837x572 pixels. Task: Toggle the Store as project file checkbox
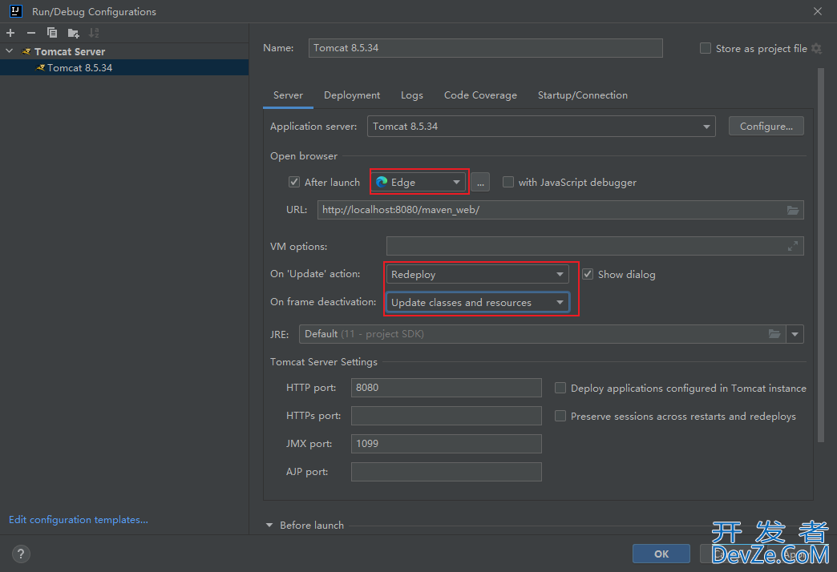pyautogui.click(x=706, y=49)
